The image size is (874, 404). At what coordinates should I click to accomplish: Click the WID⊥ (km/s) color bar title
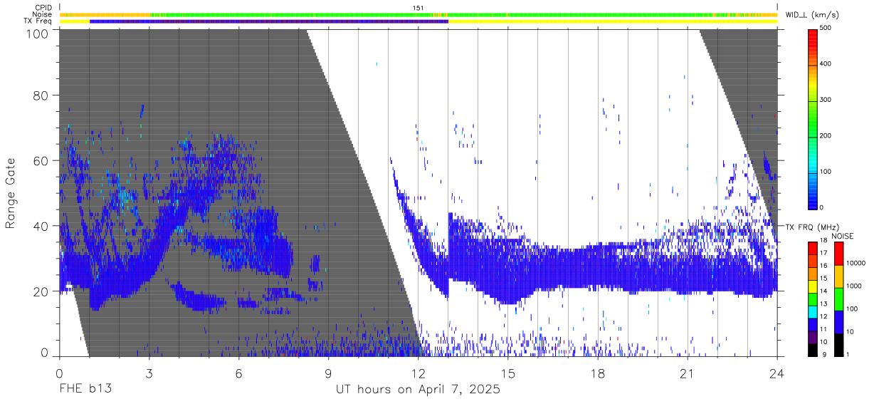(814, 14)
